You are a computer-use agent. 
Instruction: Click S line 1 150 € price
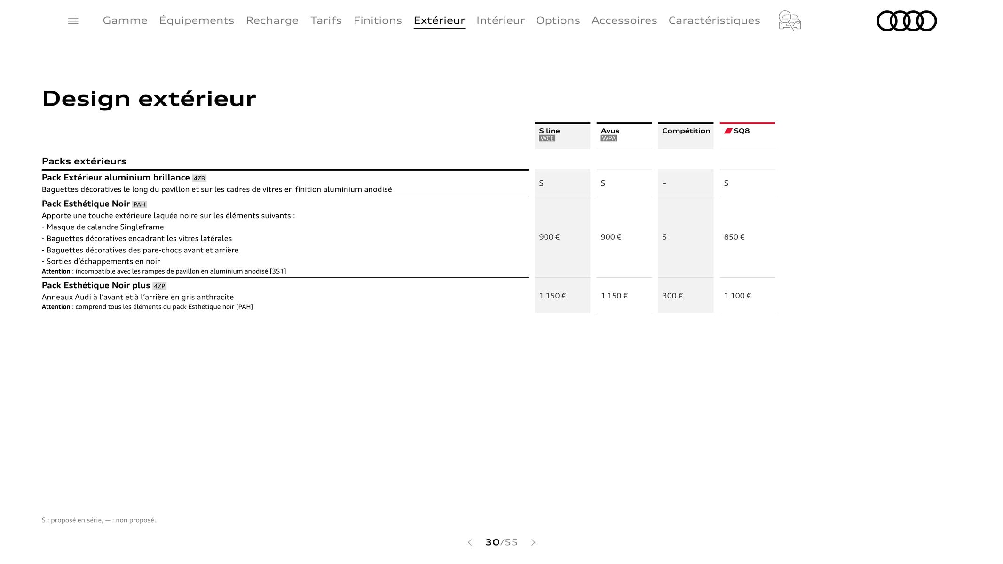(553, 296)
